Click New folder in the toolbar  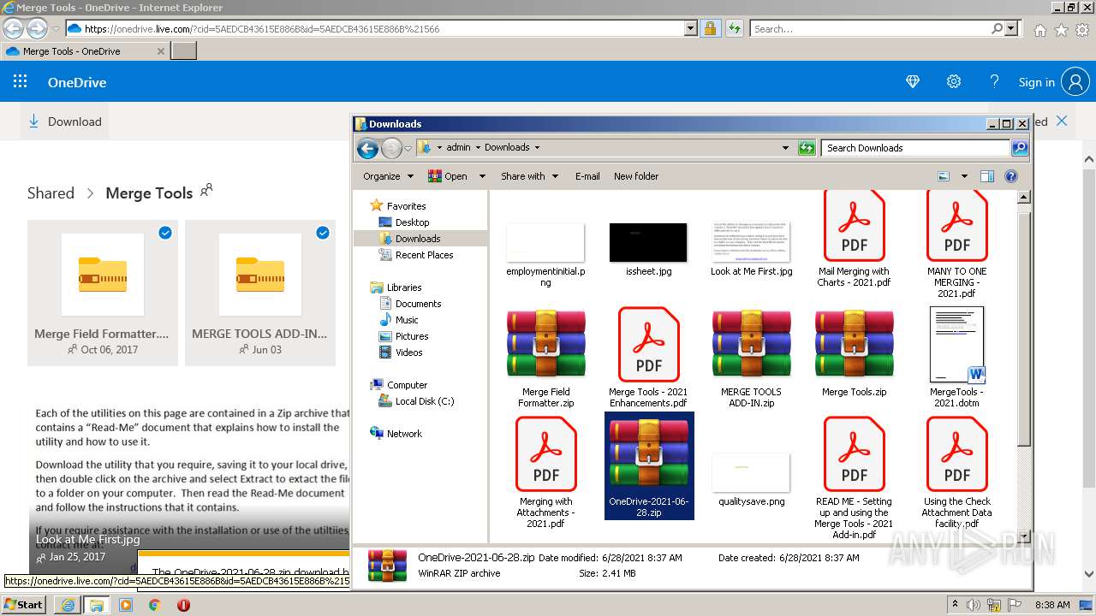coord(636,176)
